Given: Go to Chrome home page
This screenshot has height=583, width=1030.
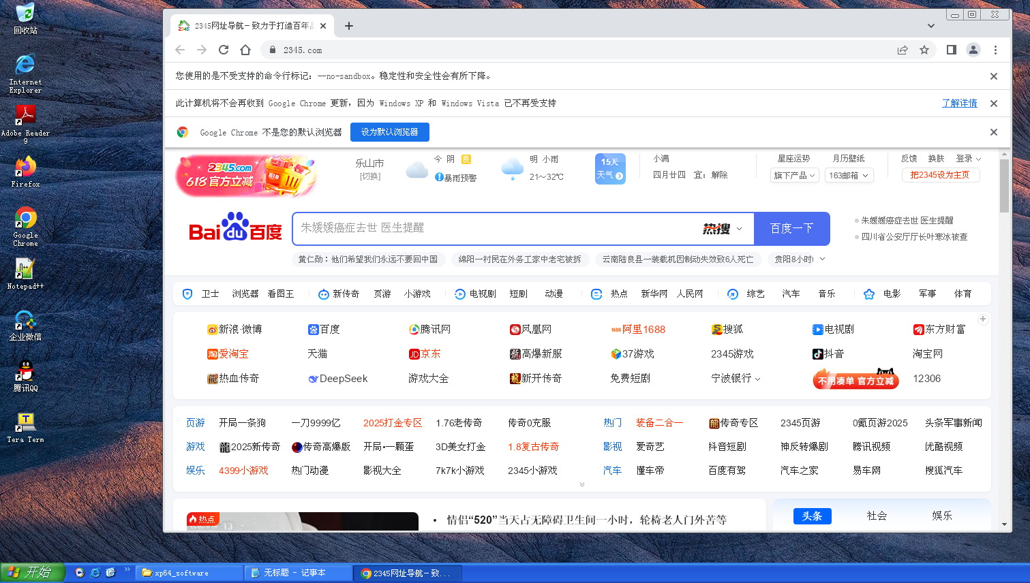Looking at the screenshot, I should (x=245, y=50).
